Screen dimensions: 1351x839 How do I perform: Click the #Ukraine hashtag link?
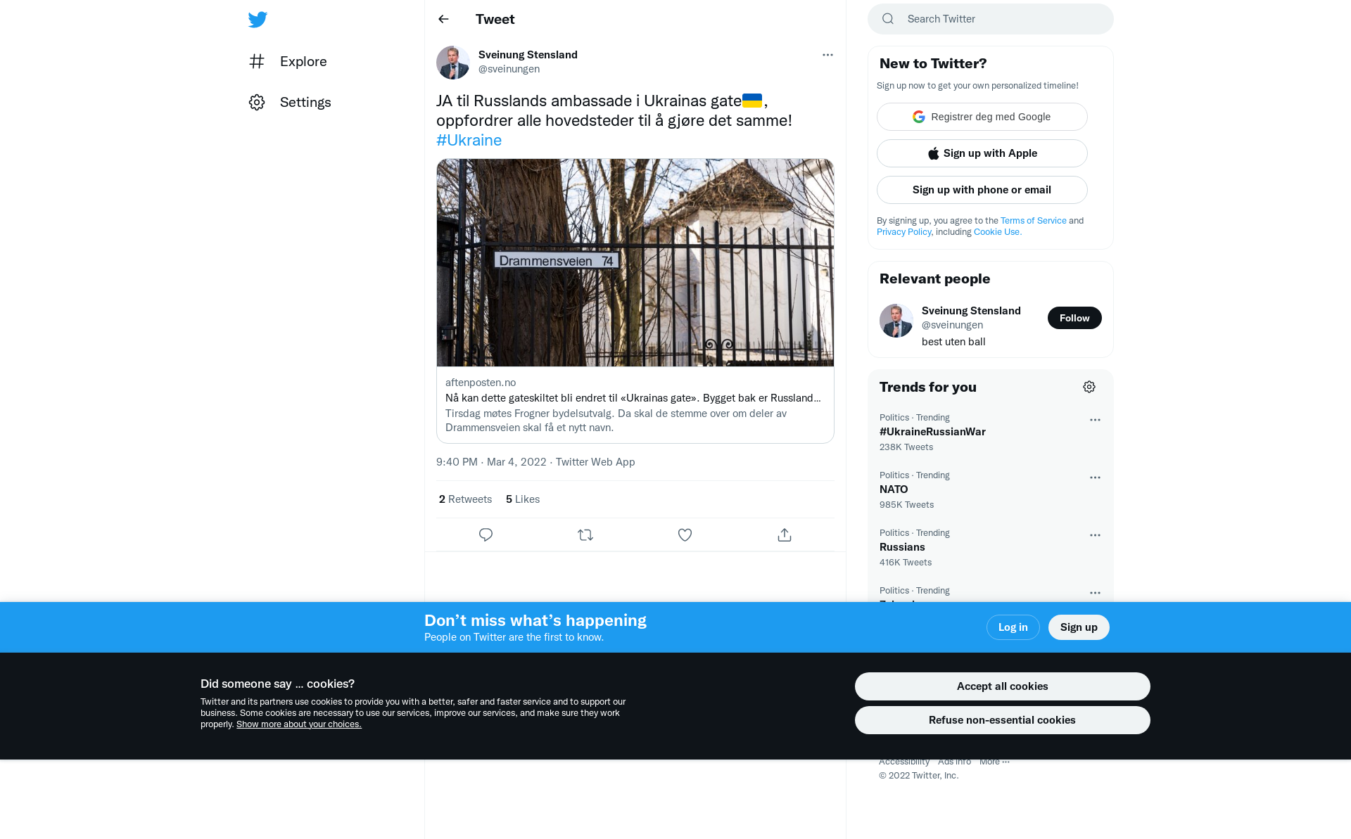coord(469,140)
